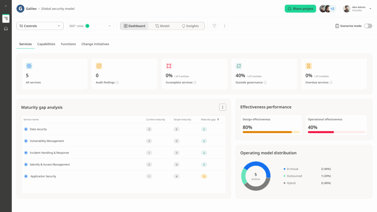Open the toolbar three-dot options menu
This screenshot has height=212, width=377.
coord(225,26)
